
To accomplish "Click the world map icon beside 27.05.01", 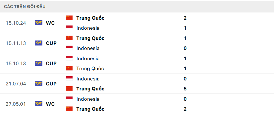I will (39, 104).
